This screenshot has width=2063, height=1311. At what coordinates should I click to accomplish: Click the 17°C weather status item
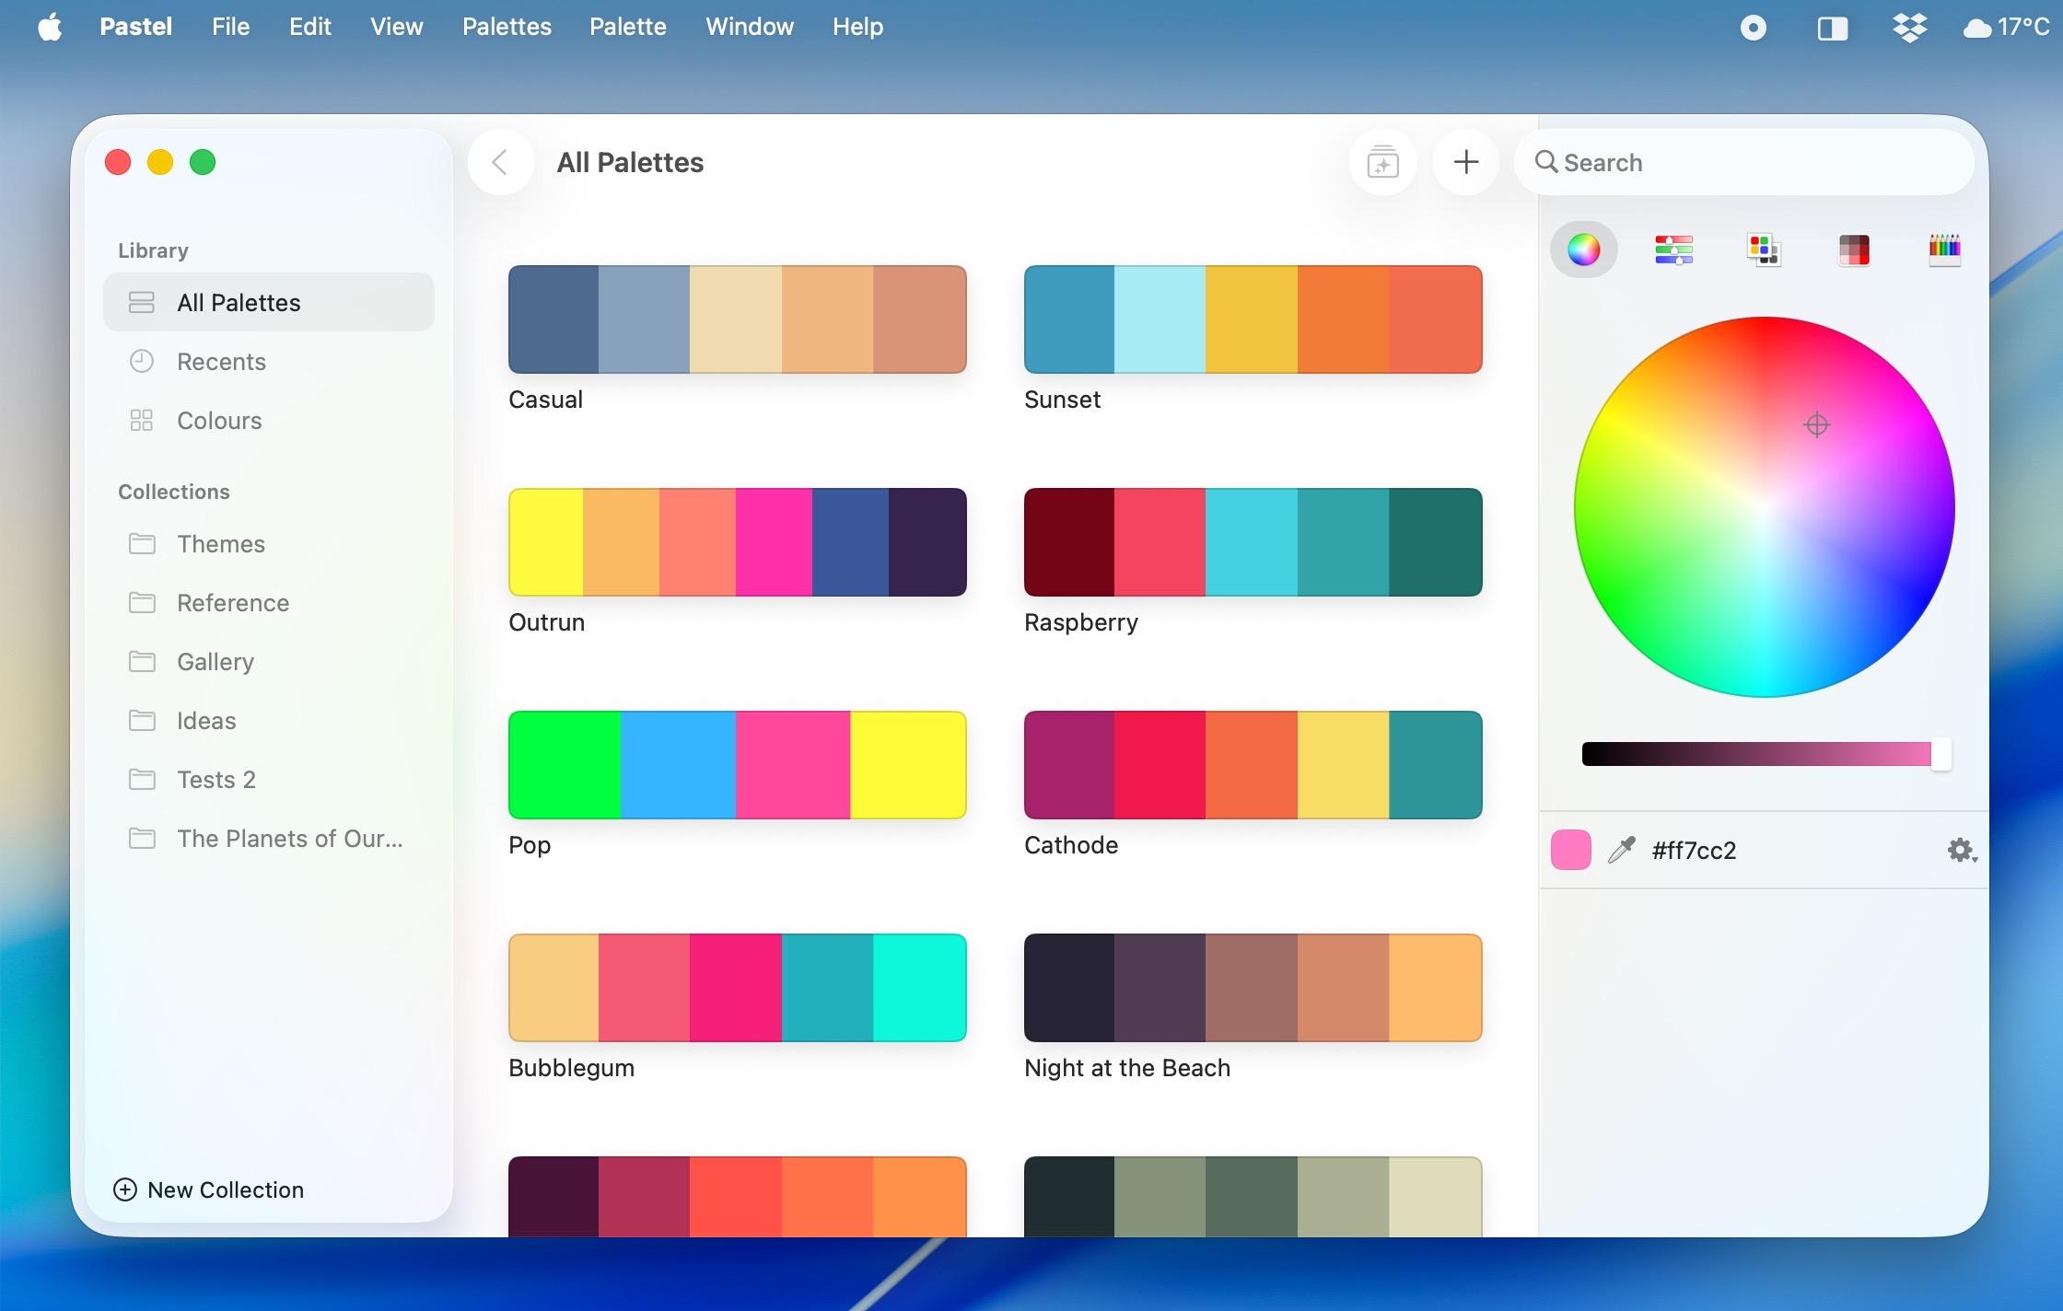(x=2007, y=28)
